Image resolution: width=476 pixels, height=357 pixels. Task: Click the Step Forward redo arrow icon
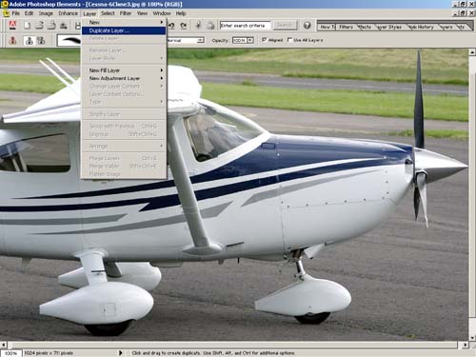(x=184, y=26)
